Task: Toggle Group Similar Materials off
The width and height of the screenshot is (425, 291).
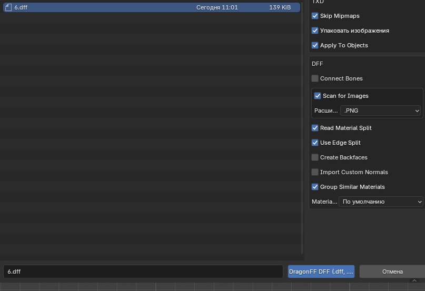Action: tap(315, 187)
